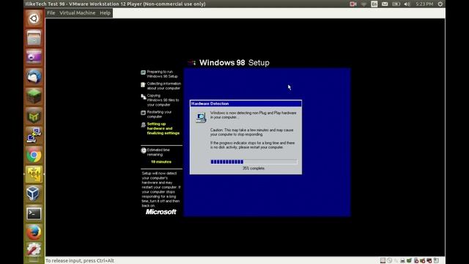
Task: Click the "Windows 98 Setup" heading
Action: [234, 62]
